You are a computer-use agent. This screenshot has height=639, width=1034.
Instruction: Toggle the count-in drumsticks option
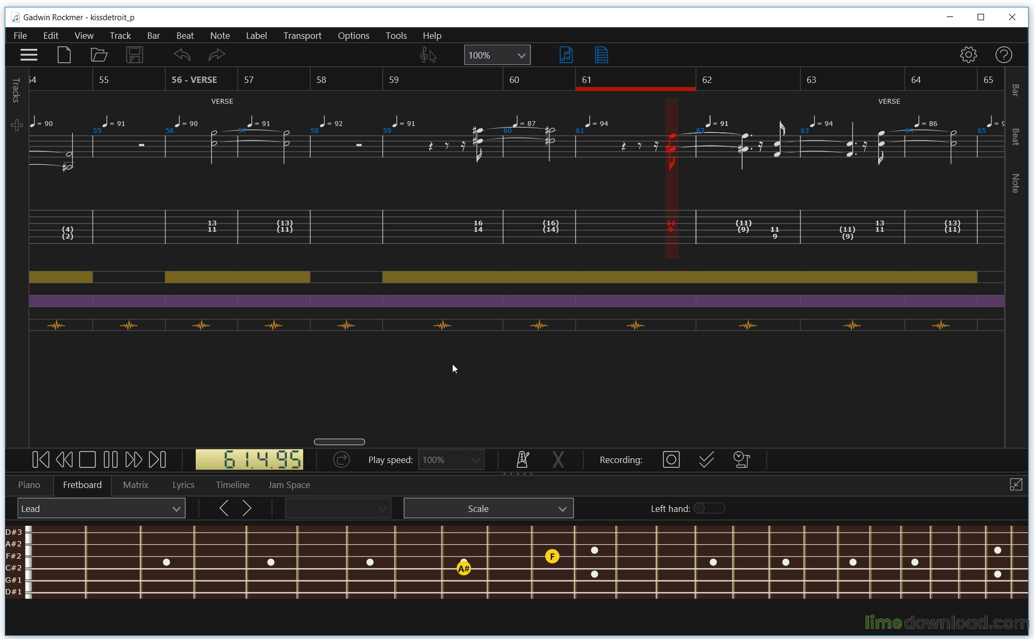558,459
